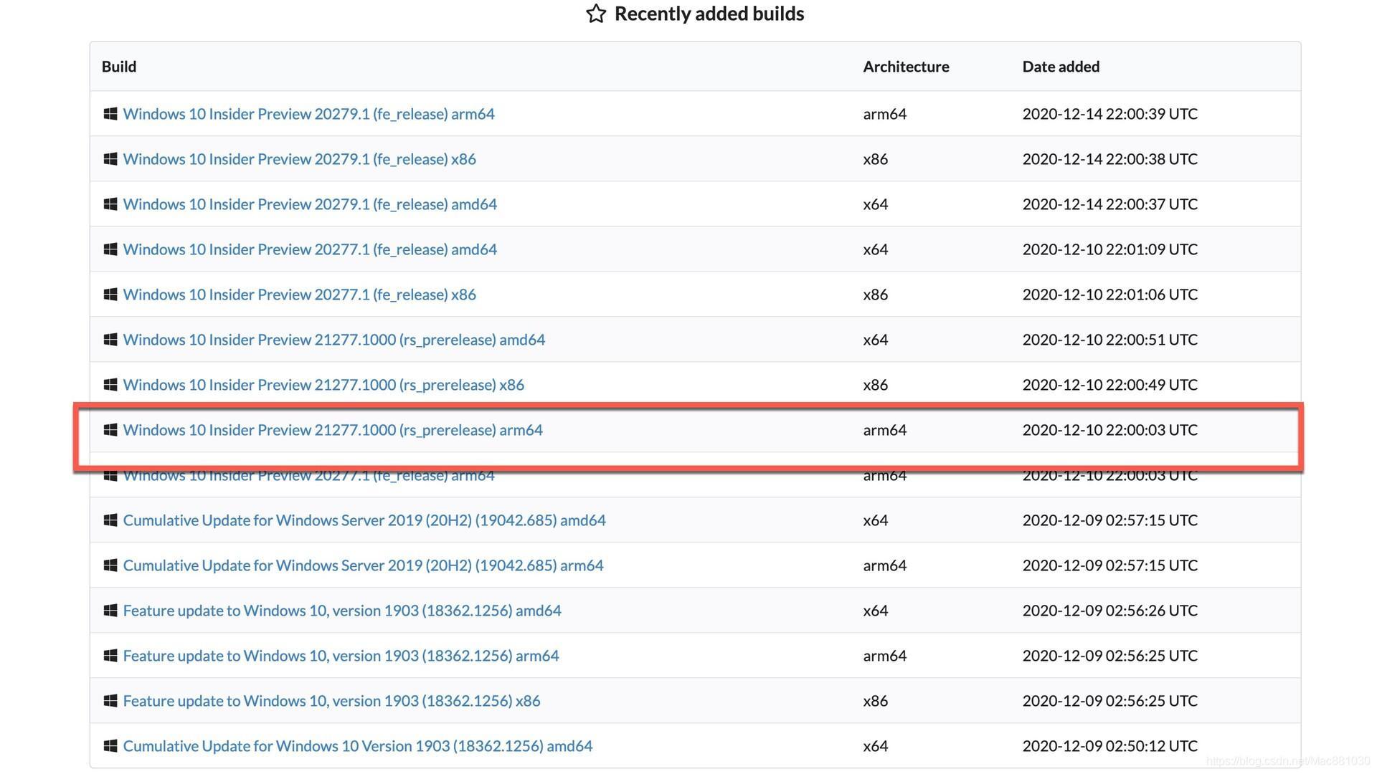Open Insider Preview 21277.1000 rs_prerelease arm64 link

333,430
